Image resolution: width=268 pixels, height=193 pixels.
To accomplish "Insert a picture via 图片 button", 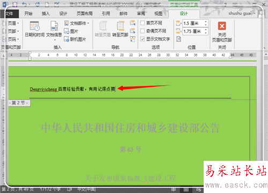I will [71, 31].
